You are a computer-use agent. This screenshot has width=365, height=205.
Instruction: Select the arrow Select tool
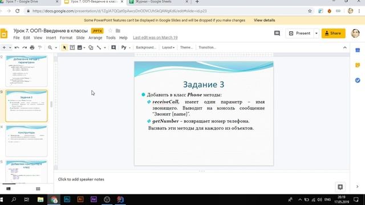pos(64,47)
